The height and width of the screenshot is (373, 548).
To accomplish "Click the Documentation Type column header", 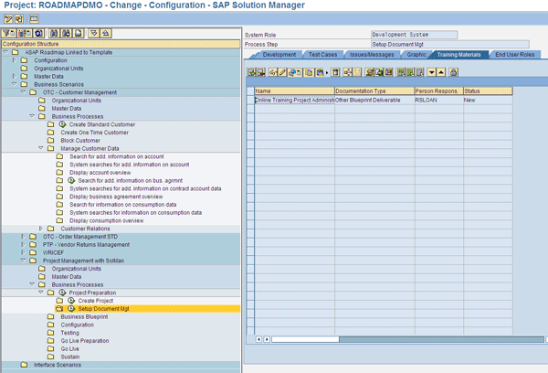I will point(374,91).
